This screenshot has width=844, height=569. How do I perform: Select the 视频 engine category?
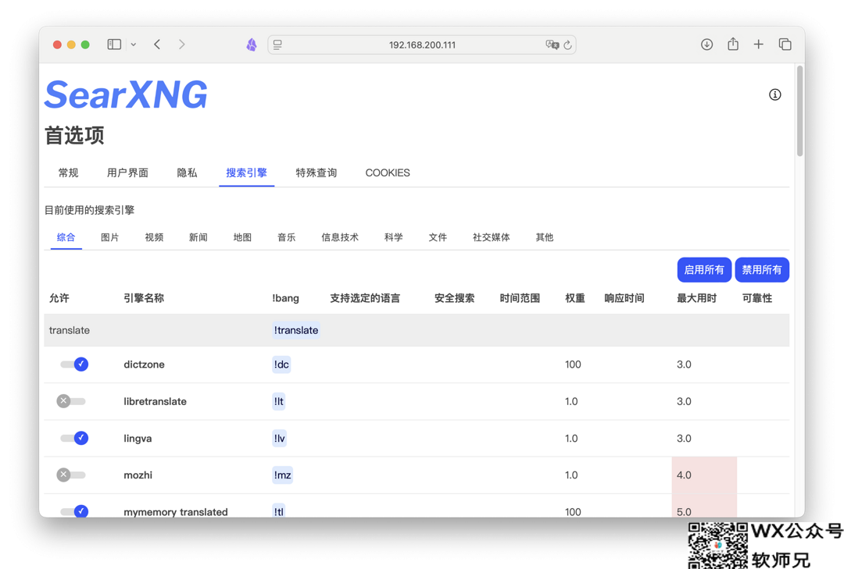click(x=154, y=237)
